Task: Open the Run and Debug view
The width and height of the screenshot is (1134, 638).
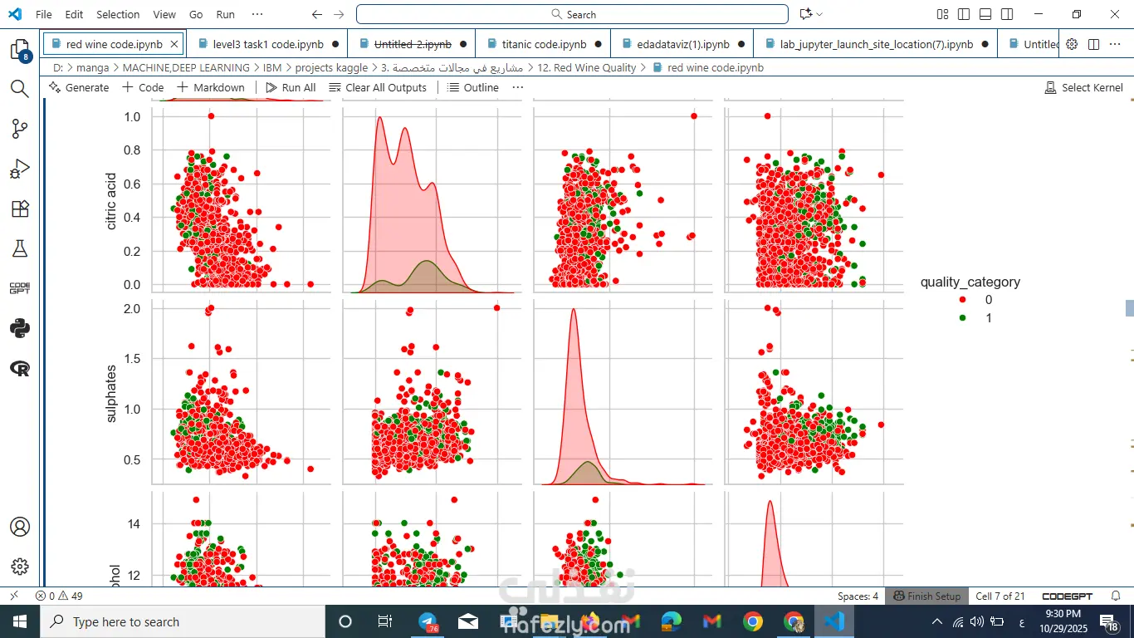Action: pos(20,169)
